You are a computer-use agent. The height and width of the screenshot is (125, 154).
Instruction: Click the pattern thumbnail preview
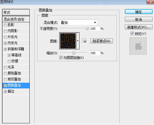(x=68, y=41)
